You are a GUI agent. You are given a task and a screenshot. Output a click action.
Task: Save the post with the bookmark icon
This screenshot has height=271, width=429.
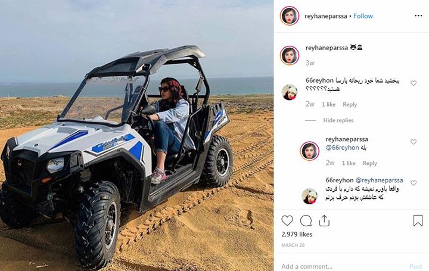(x=418, y=220)
